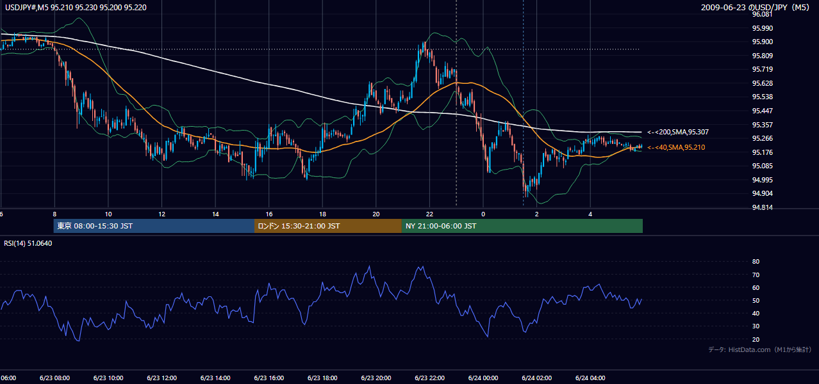The height and width of the screenshot is (384, 819).
Task: Click hour label 2 under price chart
Action: coord(537,214)
